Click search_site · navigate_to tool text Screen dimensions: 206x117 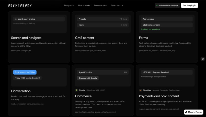[21, 51]
